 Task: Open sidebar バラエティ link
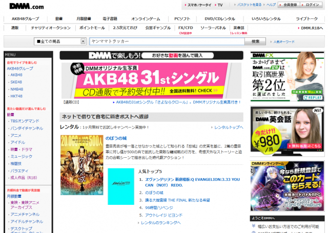pos(19,171)
